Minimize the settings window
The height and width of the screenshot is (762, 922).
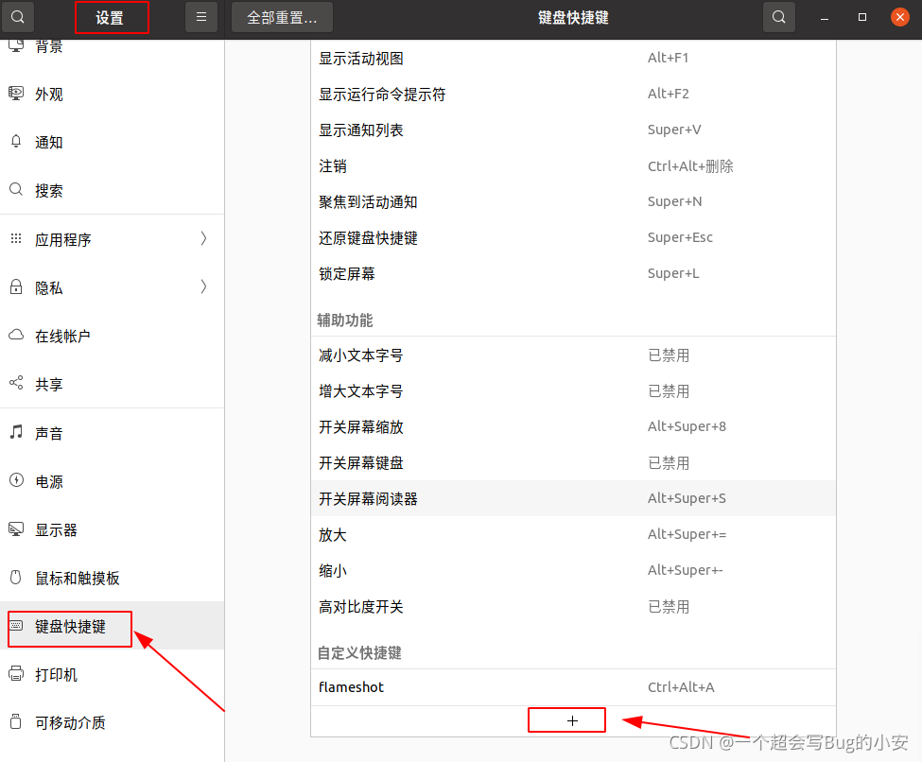[825, 18]
